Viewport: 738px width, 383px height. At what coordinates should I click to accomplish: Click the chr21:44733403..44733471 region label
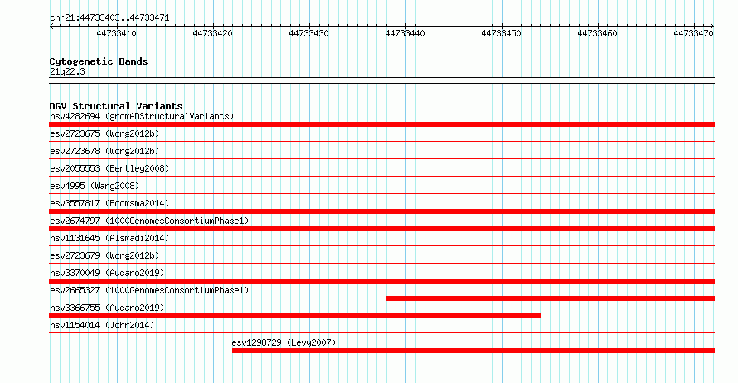tap(109, 17)
